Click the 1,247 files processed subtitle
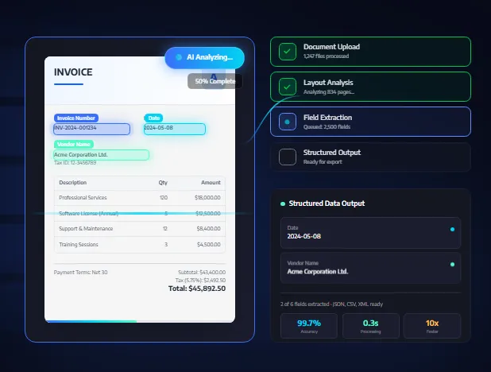This screenshot has height=372, width=491. 326,56
